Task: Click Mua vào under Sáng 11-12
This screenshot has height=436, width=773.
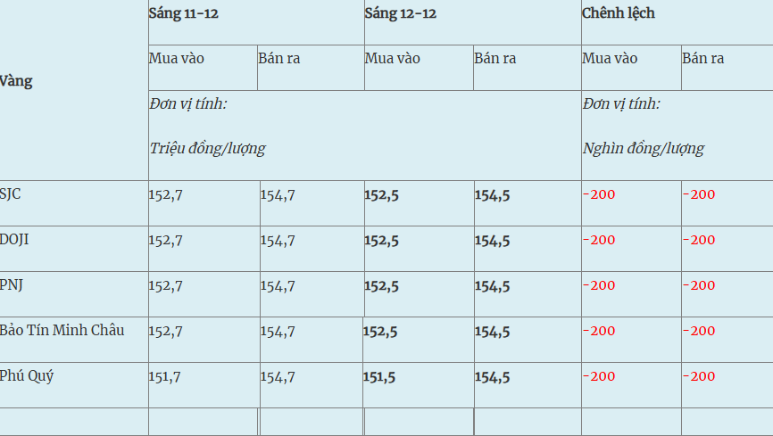Action: [177, 59]
